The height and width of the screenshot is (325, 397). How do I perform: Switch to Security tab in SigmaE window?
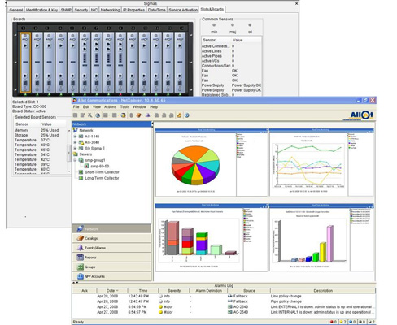(x=81, y=10)
